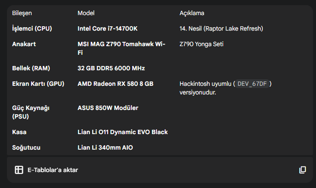The image size is (316, 188).
Task: Select the Lian Li 340mm AIO cell
Action: click(x=105, y=147)
